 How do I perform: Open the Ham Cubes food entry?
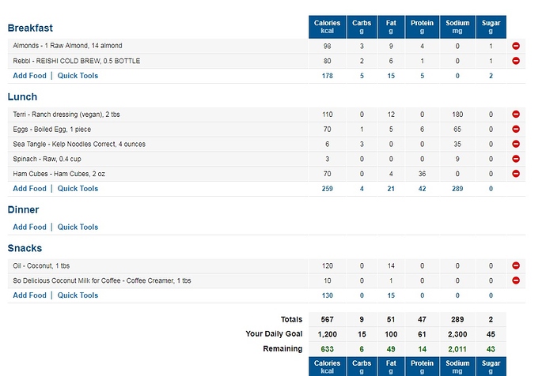click(x=59, y=174)
